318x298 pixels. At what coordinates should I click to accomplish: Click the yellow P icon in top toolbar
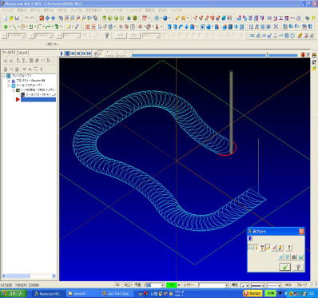click(313, 18)
